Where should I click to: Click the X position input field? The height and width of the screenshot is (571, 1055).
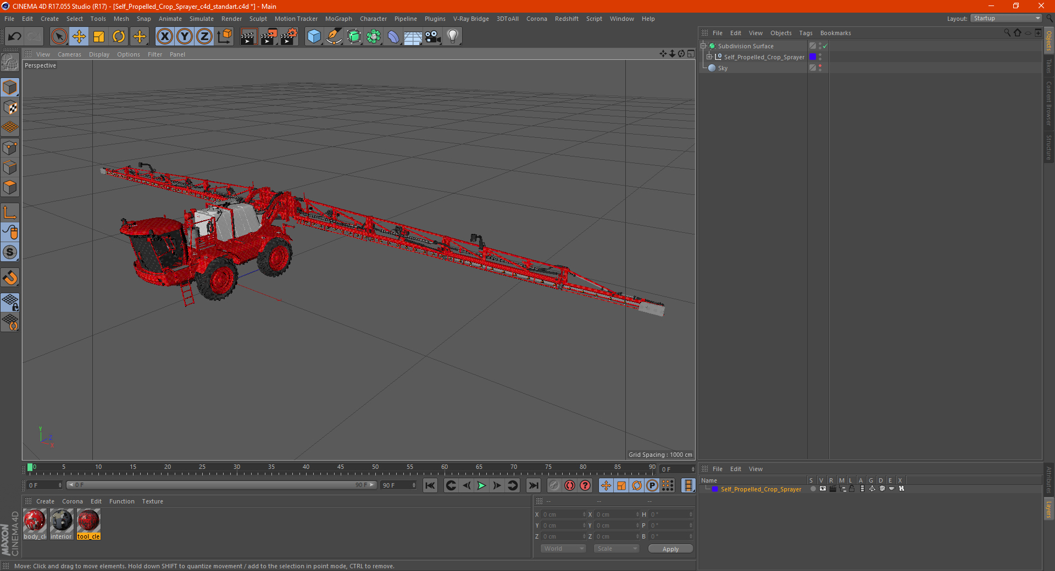(564, 514)
